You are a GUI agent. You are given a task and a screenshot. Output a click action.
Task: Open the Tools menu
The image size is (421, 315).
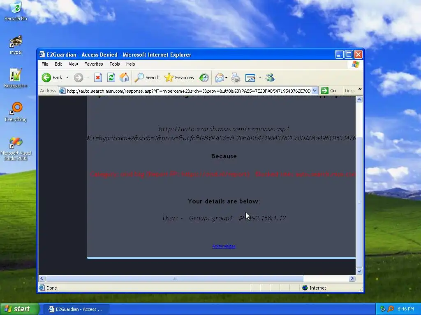pos(115,64)
